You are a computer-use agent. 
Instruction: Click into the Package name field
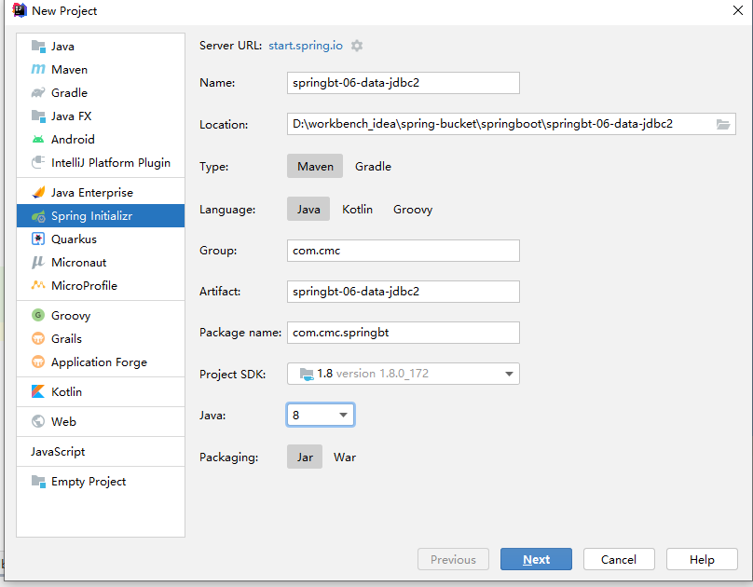404,333
